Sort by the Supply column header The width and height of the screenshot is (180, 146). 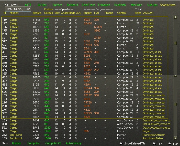(x=88, y=13)
